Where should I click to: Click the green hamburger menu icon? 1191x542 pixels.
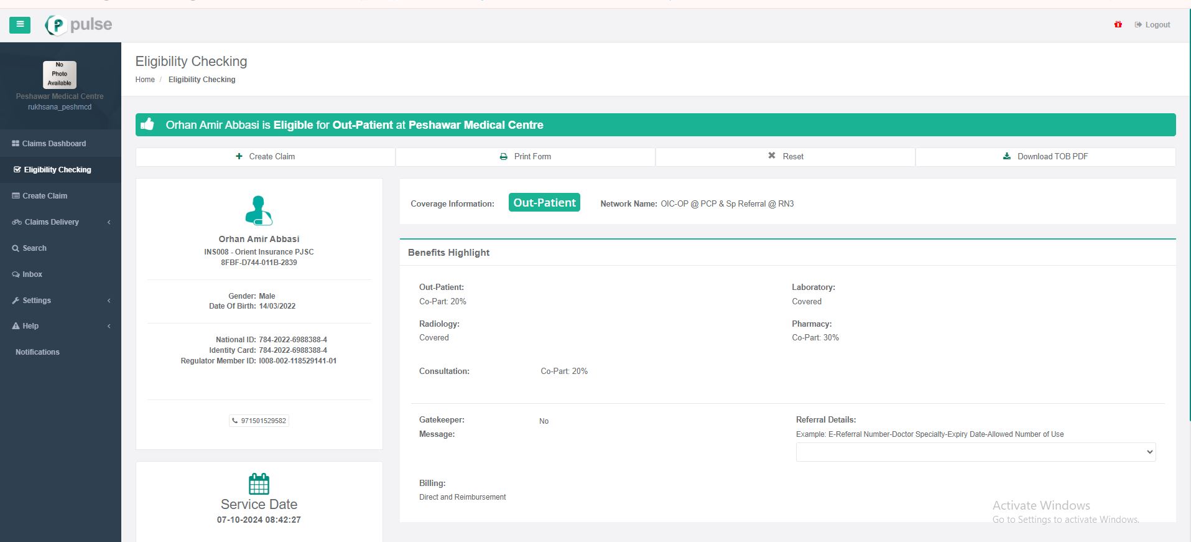[x=20, y=25]
